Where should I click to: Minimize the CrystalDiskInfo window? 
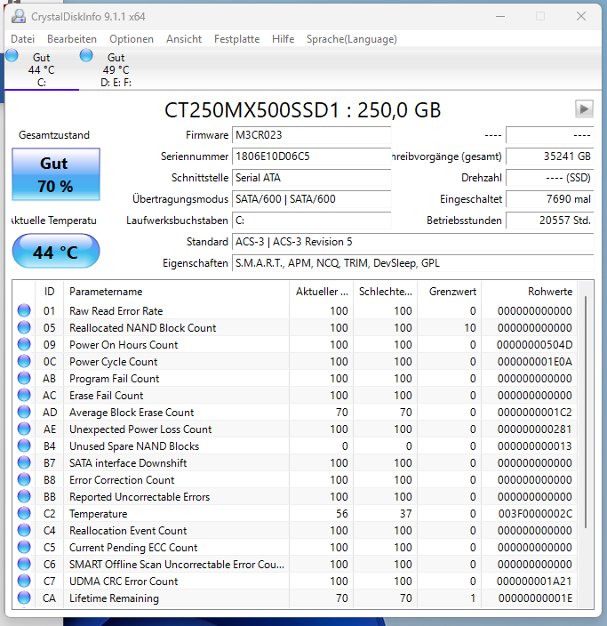tap(500, 16)
